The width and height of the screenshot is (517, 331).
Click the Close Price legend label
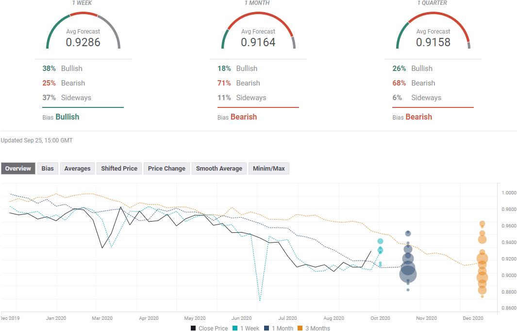[x=213, y=328]
